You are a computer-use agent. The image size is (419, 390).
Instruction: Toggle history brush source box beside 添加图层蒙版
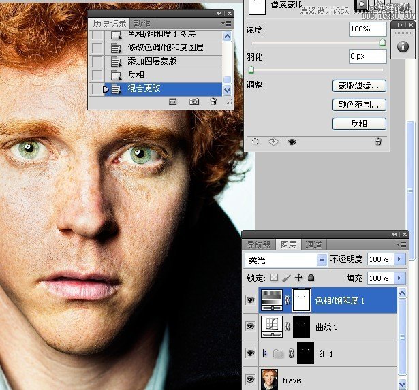coord(97,62)
